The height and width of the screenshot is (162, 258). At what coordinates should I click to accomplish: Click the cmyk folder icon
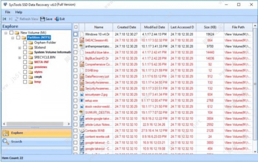[x=31, y=77]
